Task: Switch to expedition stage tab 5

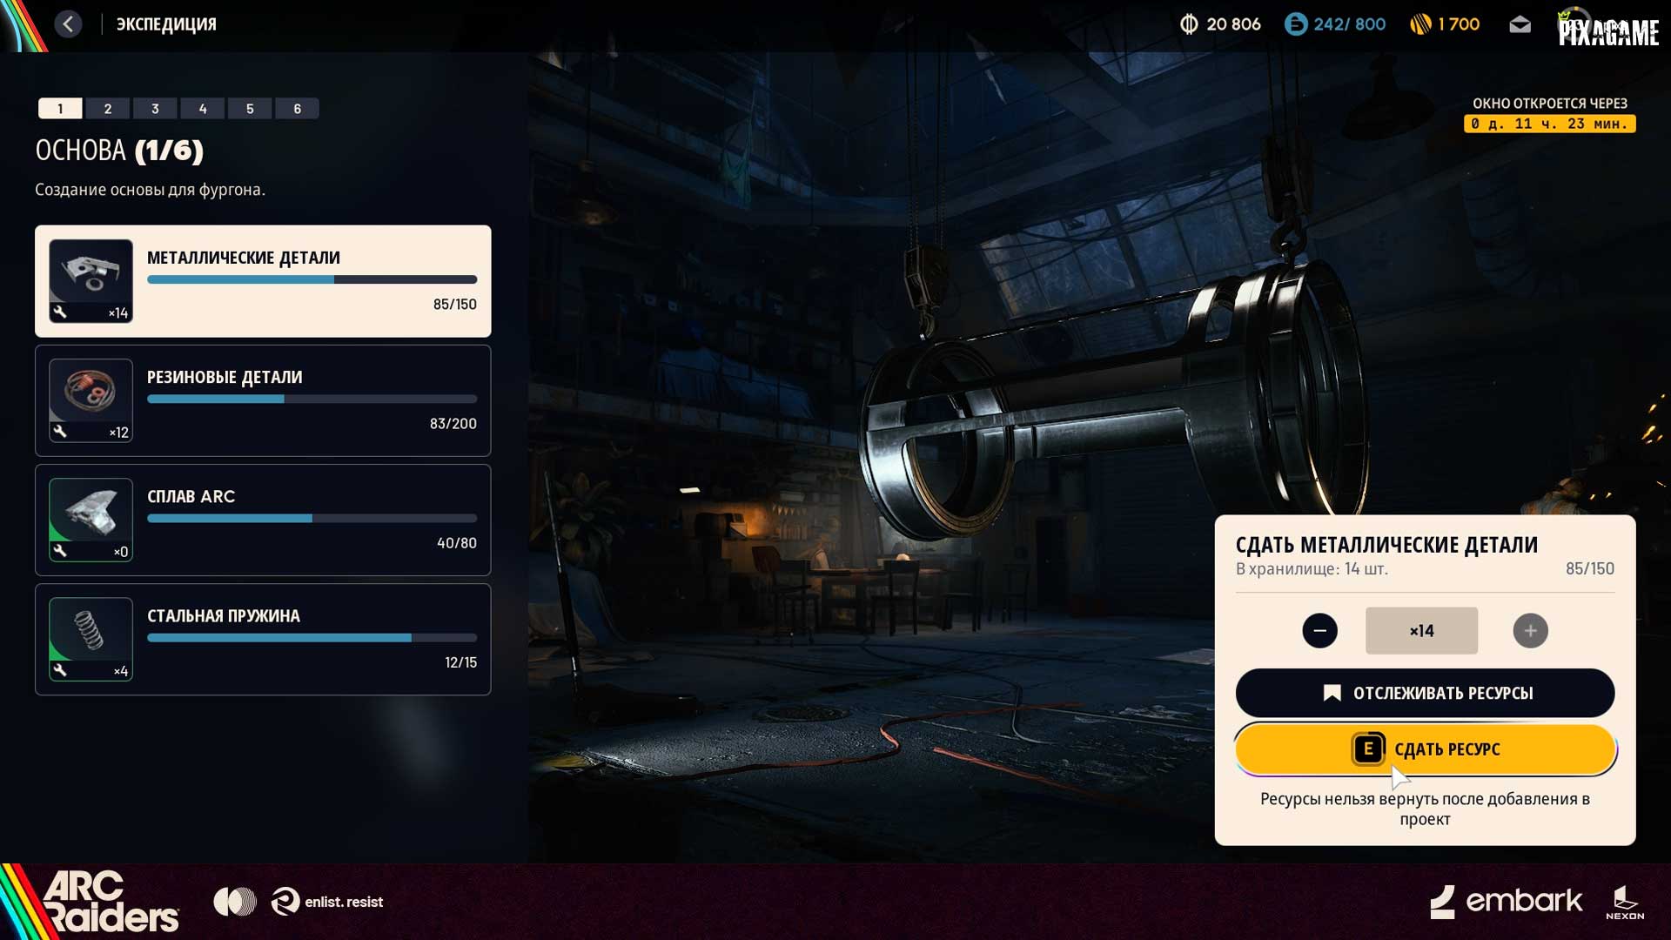Action: pos(250,108)
